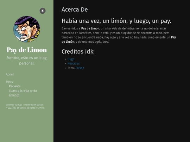Follow the Neocities credits link
Image resolution: width=190 pixels, height=142 pixels.
click(x=74, y=63)
